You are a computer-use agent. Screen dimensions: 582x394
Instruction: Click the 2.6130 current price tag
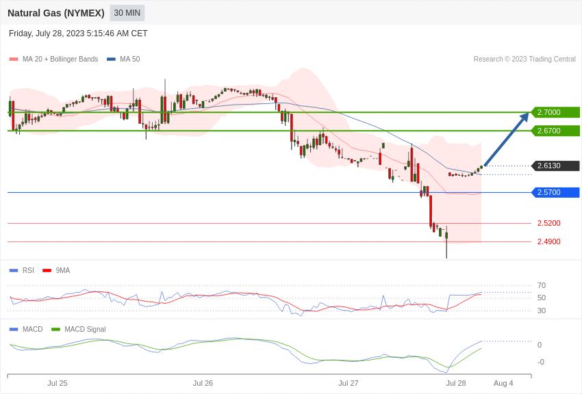point(556,166)
